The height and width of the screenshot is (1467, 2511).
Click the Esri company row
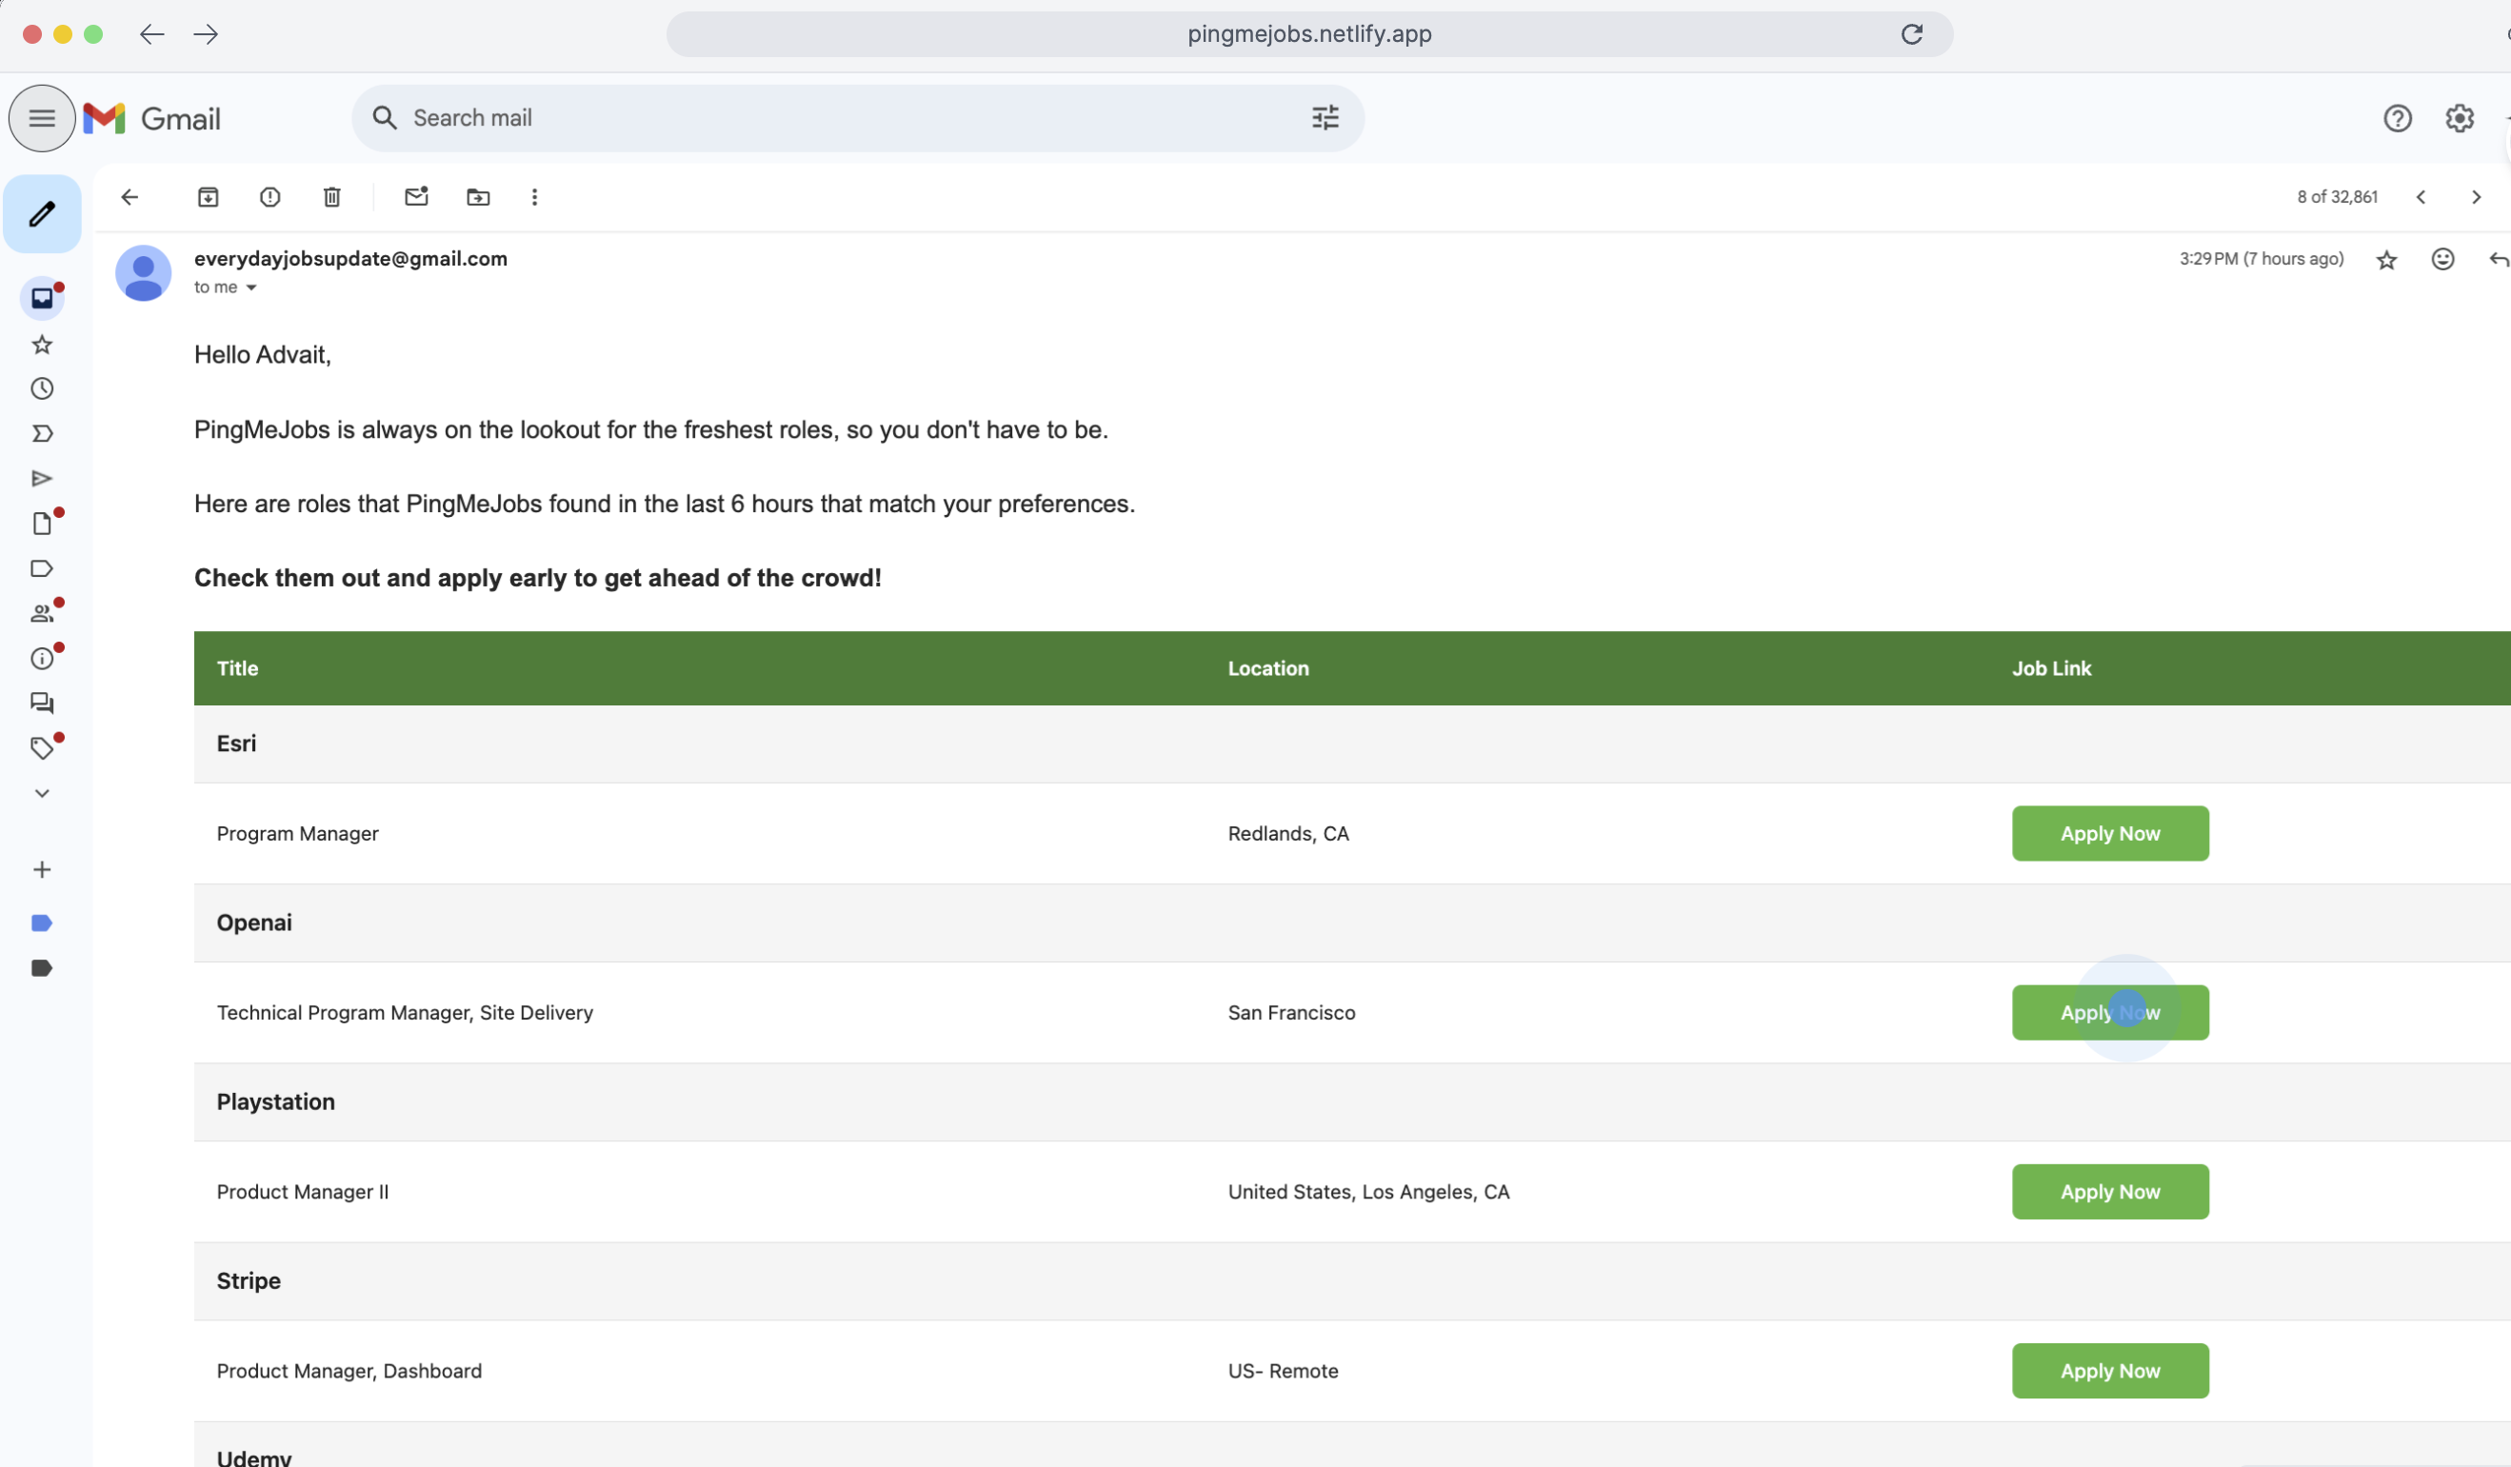1352,743
